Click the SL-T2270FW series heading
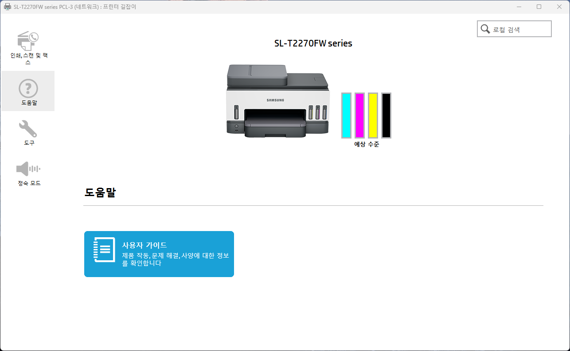Viewport: 570px width, 351px height. 313,43
